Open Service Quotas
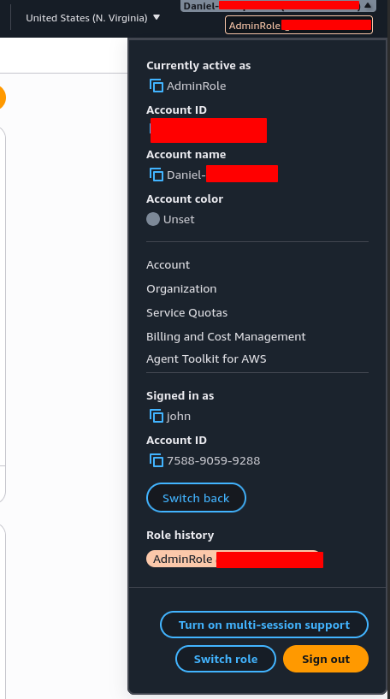 186,313
